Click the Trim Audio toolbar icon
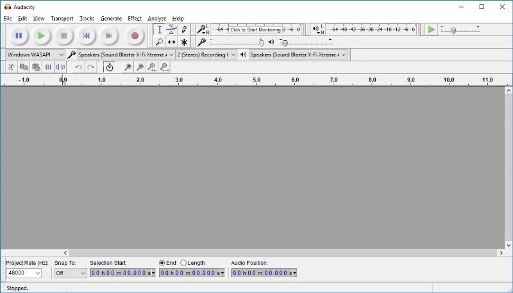Screen dimensions: 513x293 pos(48,67)
